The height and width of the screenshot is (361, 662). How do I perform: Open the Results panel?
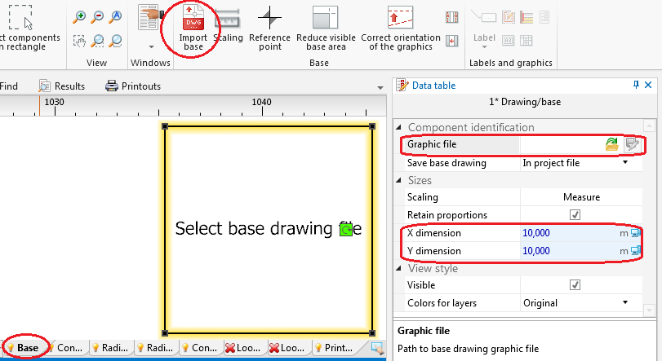62,86
